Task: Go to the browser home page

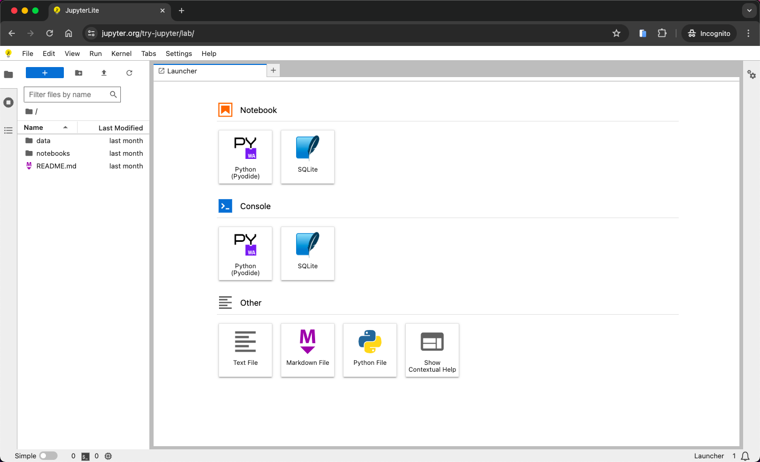Action: (x=69, y=33)
